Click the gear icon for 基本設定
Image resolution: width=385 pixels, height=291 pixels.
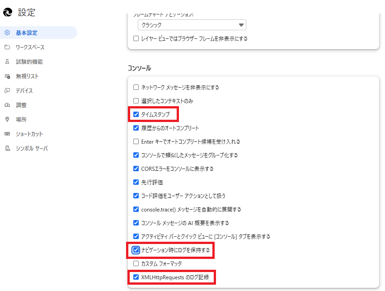[x=7, y=33]
